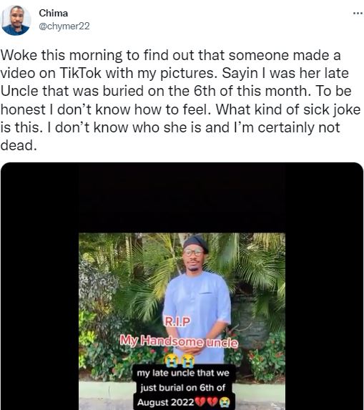
Task: Open the tweet's three-dot more menu
Action: click(x=358, y=13)
